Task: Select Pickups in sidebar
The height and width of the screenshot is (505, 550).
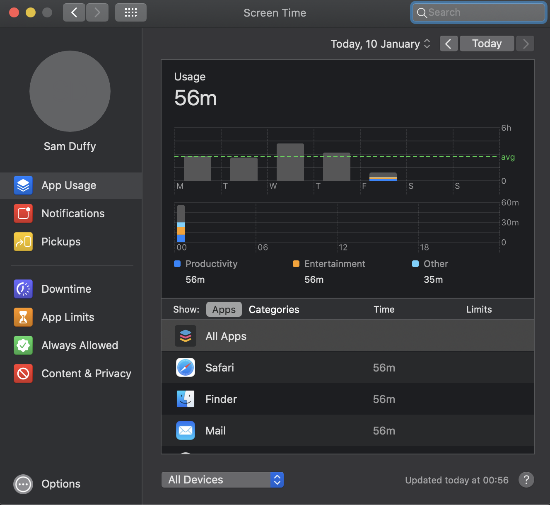Action: click(x=71, y=242)
